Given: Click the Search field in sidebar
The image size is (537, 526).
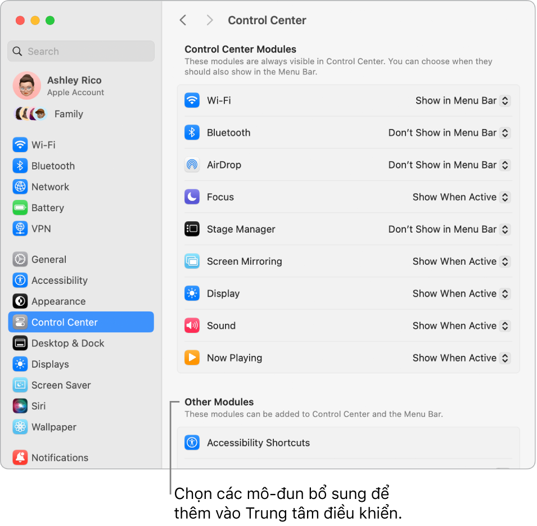Looking at the screenshot, I should [x=81, y=51].
